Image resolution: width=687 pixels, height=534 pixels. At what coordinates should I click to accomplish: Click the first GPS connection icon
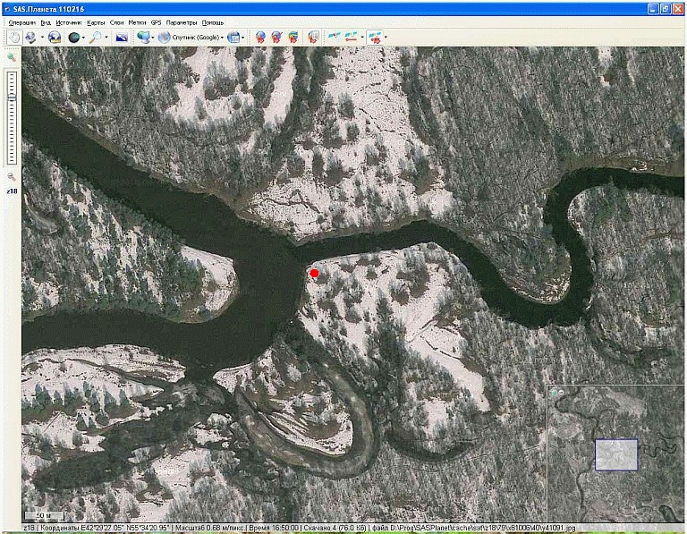(335, 38)
